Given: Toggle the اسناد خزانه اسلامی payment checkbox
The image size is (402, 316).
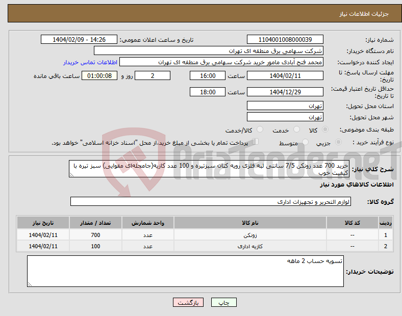Looking at the screenshot, I should click(255, 142).
